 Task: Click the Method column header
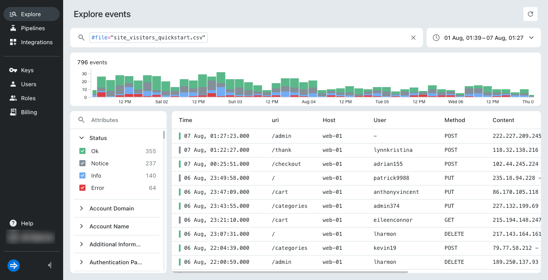pyautogui.click(x=455, y=120)
